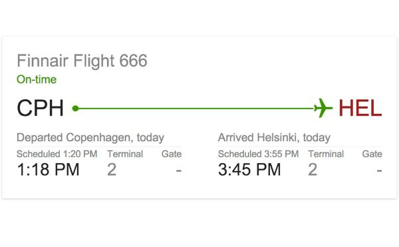Image resolution: width=399 pixels, height=247 pixels.
Task: Click the departure Terminal label
Action: tap(125, 154)
